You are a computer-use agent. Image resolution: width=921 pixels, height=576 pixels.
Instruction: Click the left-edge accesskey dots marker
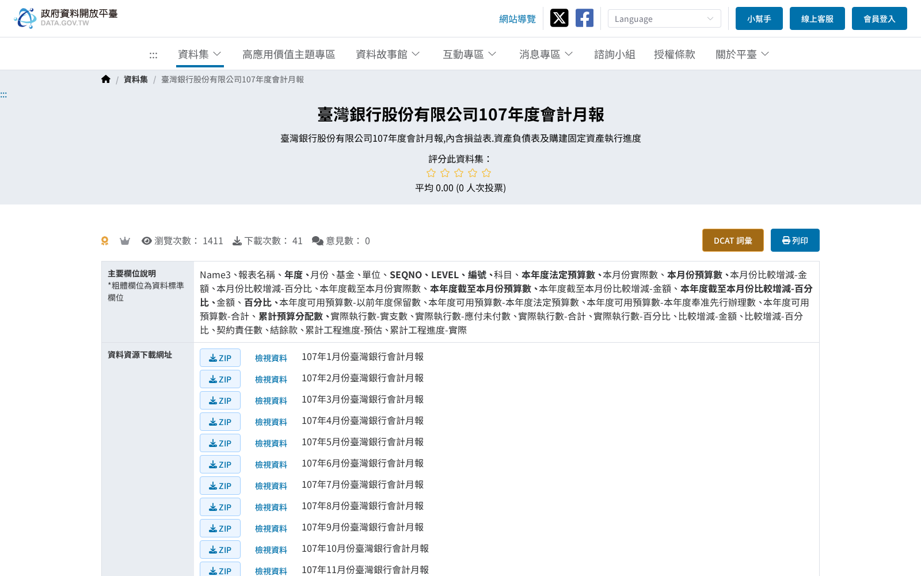pos(3,94)
